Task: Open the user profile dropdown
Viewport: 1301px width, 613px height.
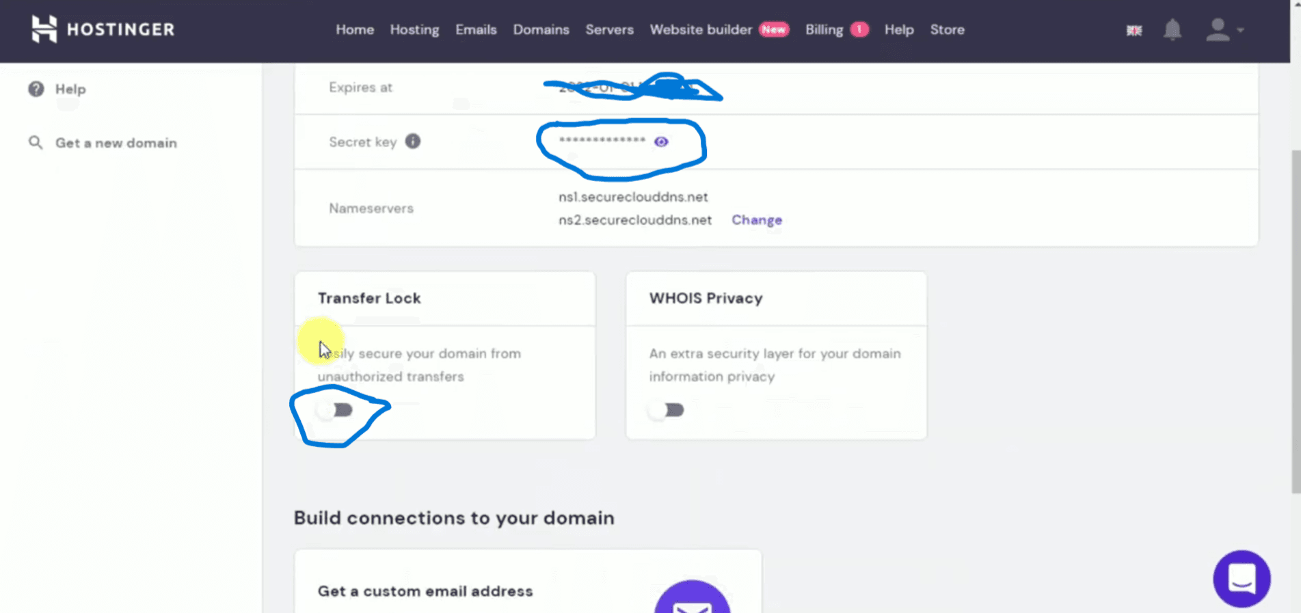Action: tap(1223, 30)
